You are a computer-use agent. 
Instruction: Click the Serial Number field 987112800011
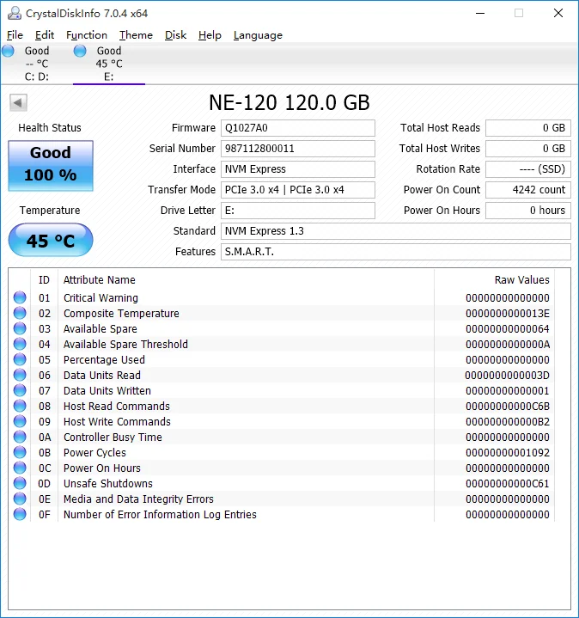click(298, 149)
